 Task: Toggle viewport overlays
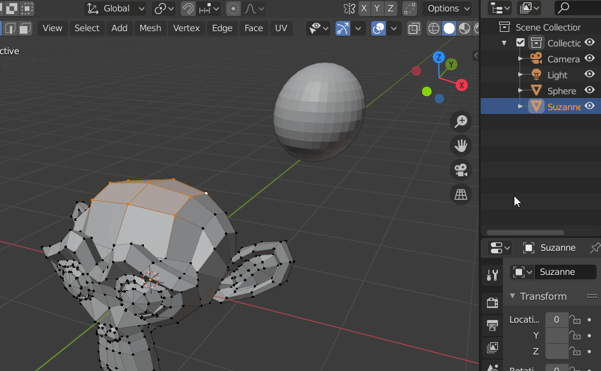pos(378,29)
